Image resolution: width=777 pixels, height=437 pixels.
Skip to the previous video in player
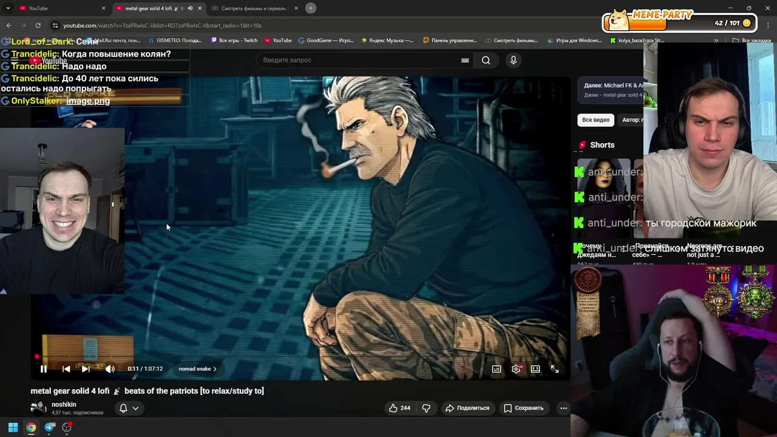tap(66, 368)
